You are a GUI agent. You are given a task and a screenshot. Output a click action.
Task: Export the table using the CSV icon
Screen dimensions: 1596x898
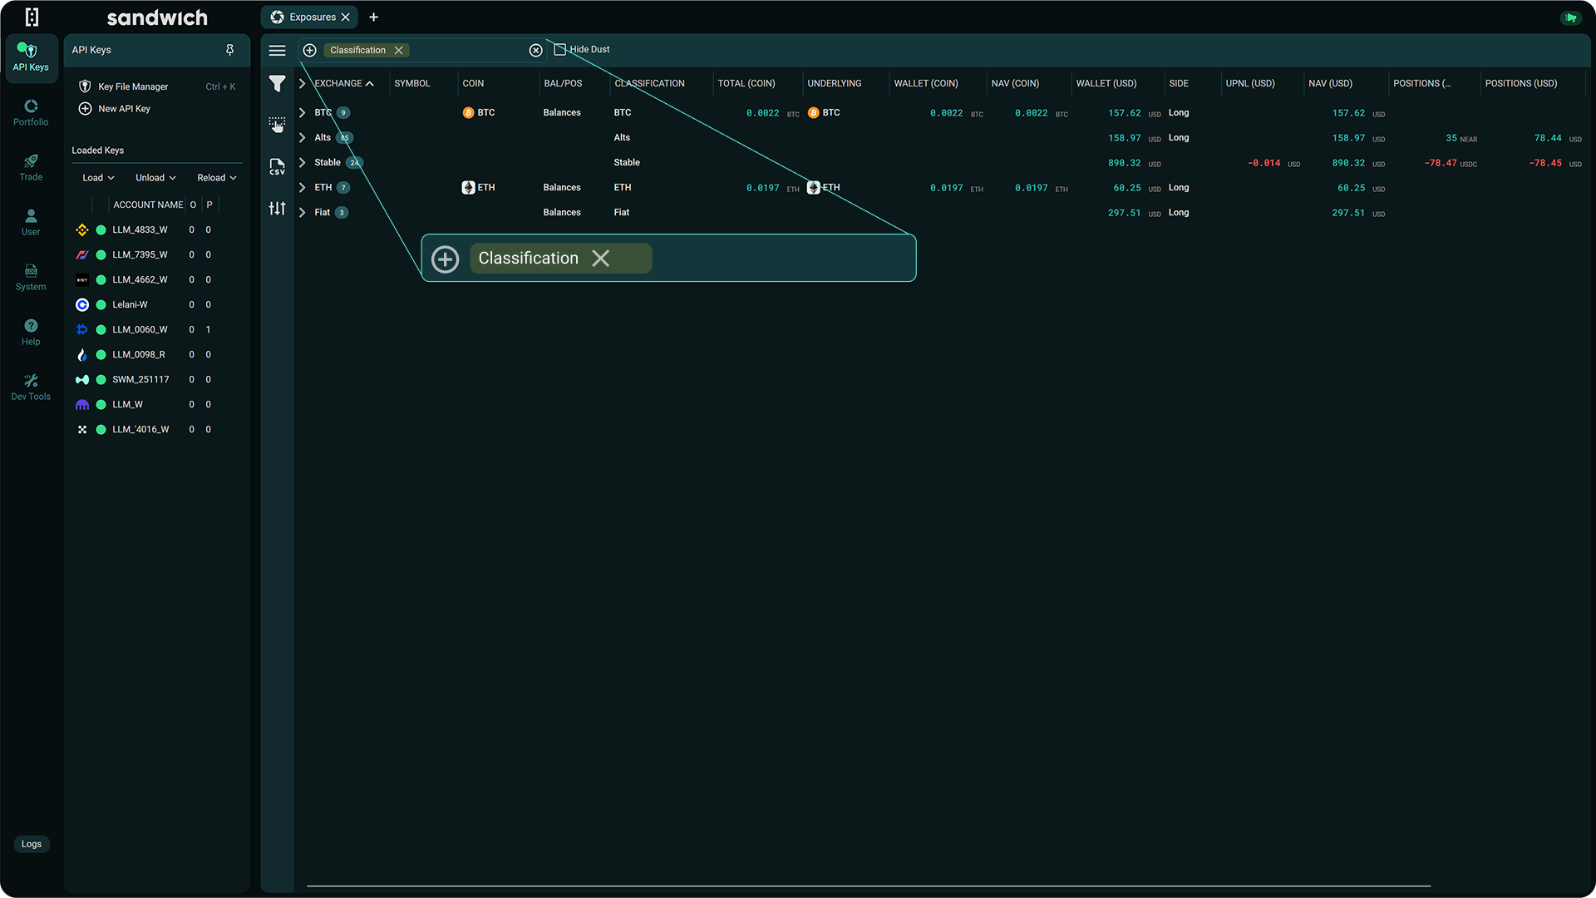click(278, 166)
